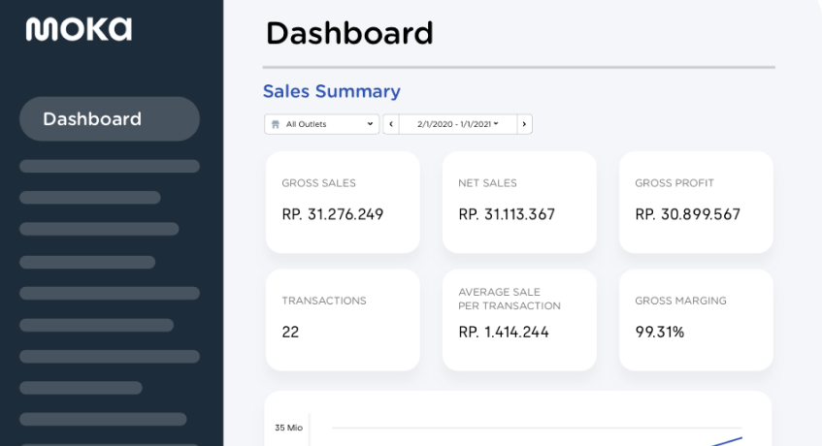
Task: Open the All Outlets dropdown
Action: (321, 124)
